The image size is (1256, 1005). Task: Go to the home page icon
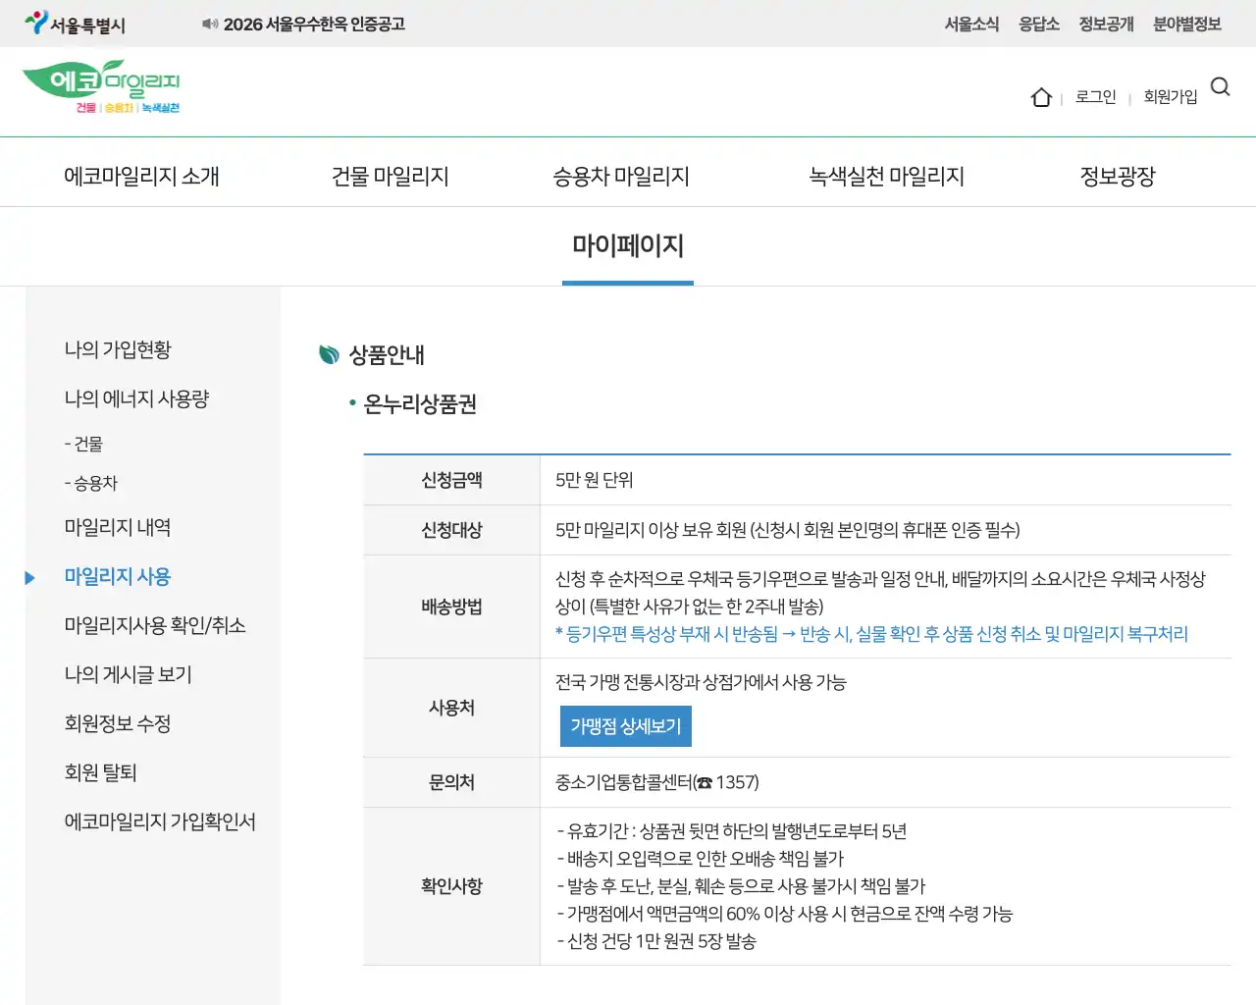pos(1041,97)
